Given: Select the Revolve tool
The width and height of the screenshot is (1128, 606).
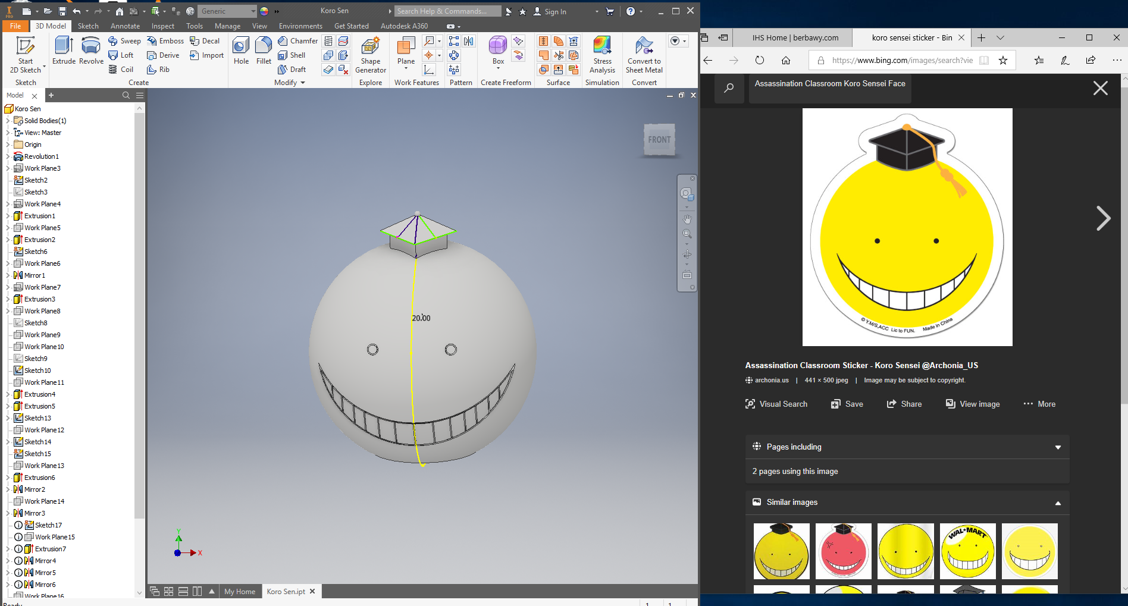Looking at the screenshot, I should [91, 50].
